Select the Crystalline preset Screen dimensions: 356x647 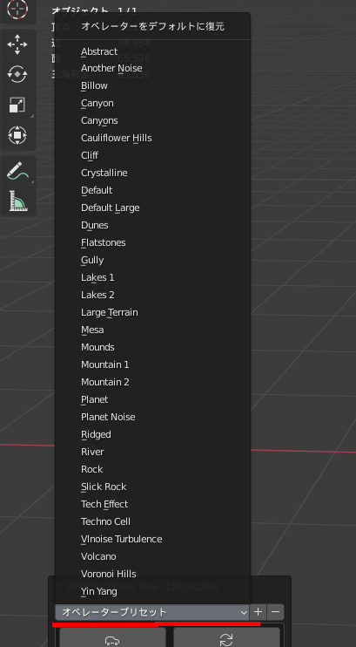click(x=152, y=173)
